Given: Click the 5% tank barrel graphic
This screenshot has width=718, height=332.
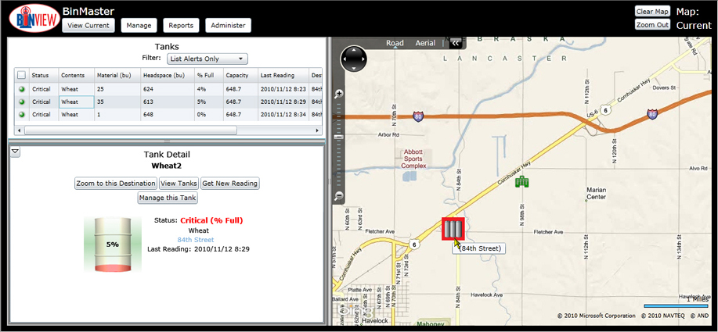Looking at the screenshot, I should point(113,245).
